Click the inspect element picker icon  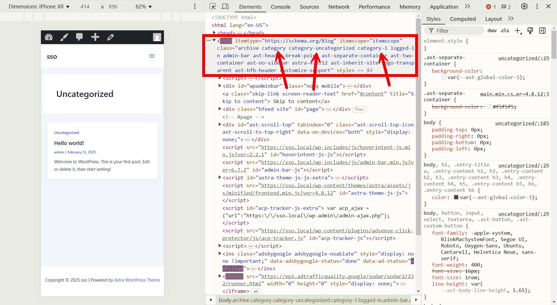point(213,6)
